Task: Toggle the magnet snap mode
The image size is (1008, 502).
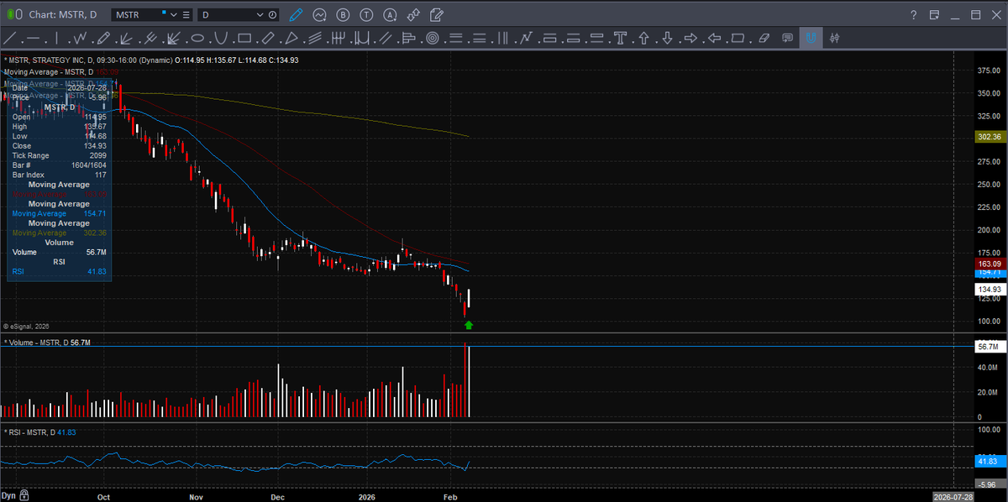Action: click(x=811, y=38)
